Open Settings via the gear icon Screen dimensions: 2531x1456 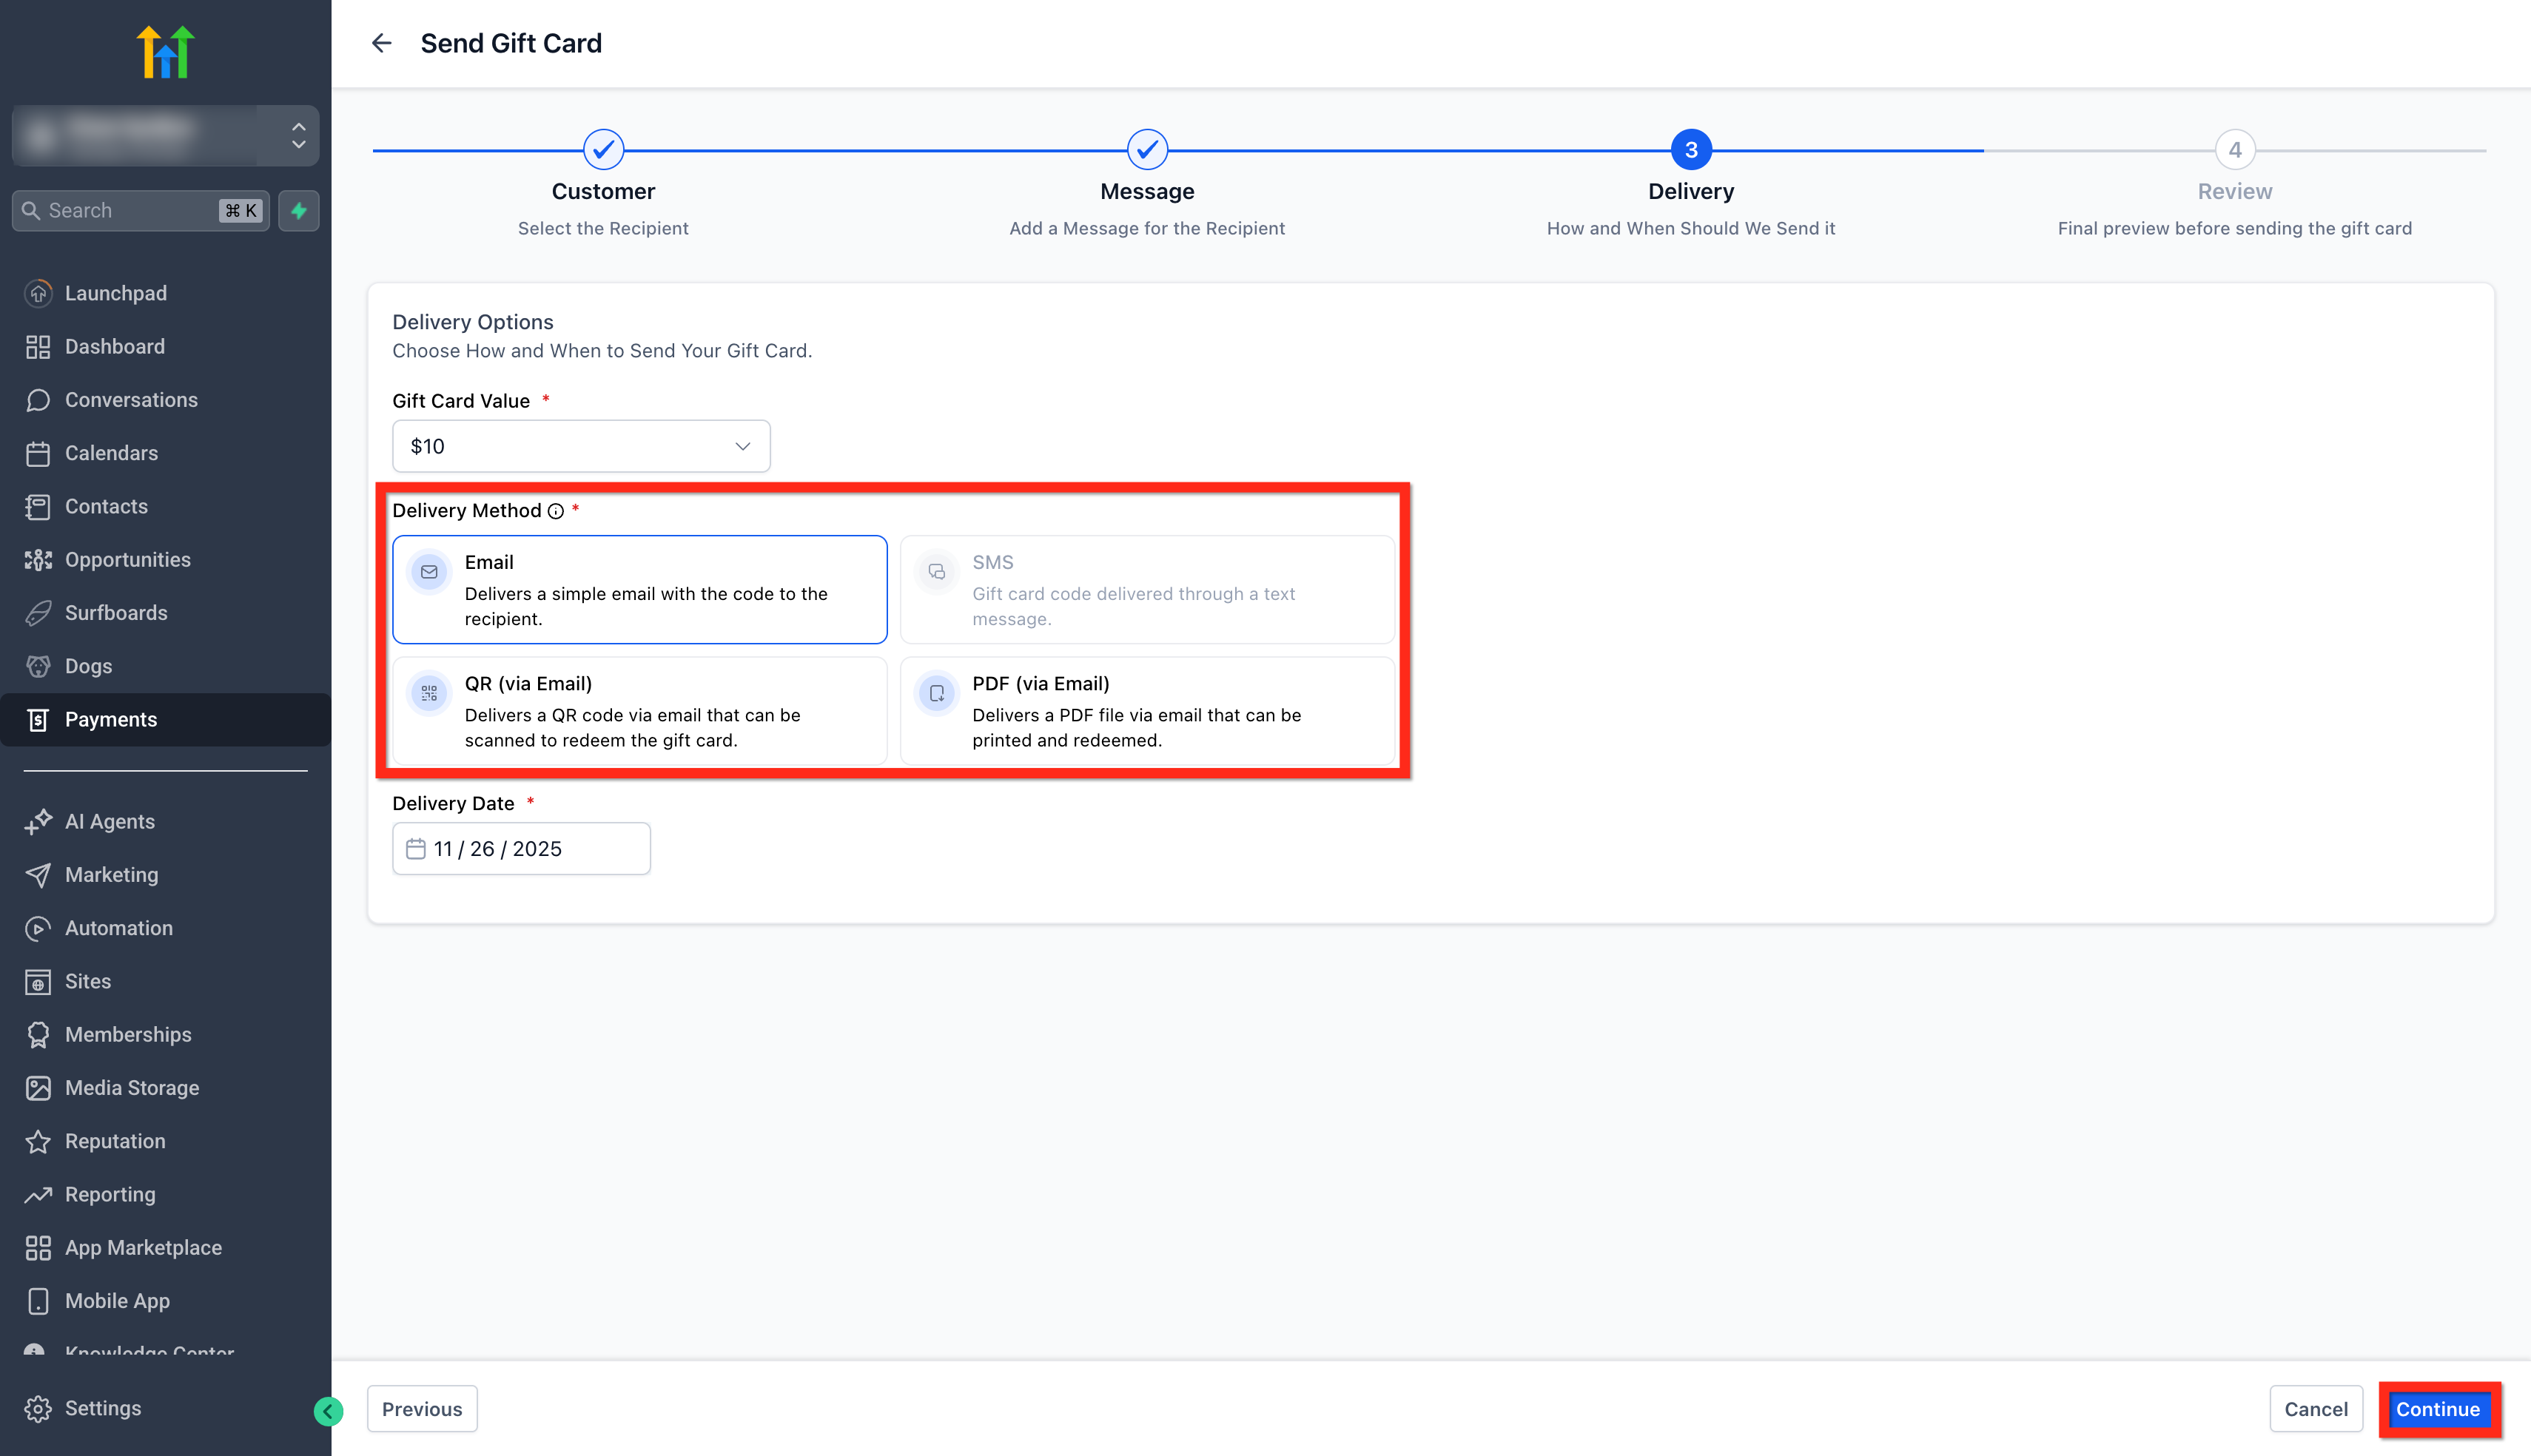click(x=38, y=1408)
